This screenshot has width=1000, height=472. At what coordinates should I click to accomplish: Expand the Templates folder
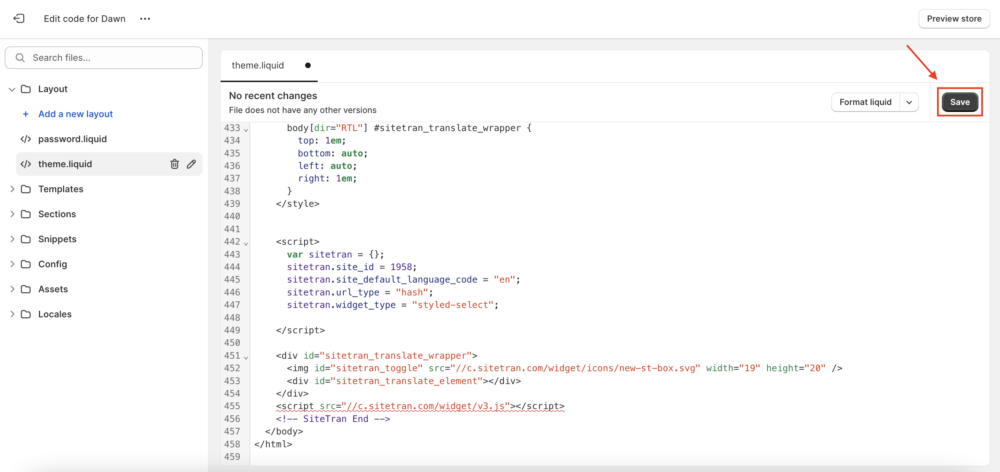pyautogui.click(x=12, y=188)
